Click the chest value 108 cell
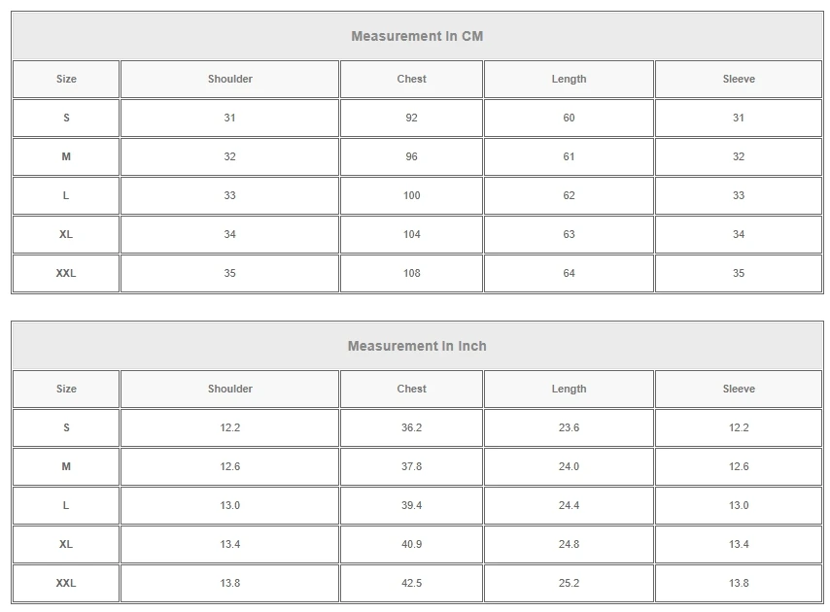This screenshot has height=612, width=830. coord(411,273)
